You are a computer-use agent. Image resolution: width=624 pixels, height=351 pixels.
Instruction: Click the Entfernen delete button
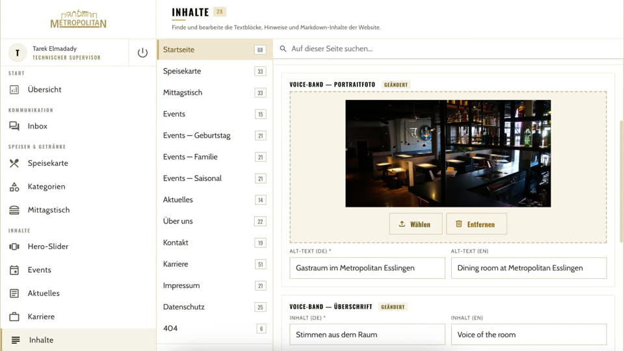(476, 224)
